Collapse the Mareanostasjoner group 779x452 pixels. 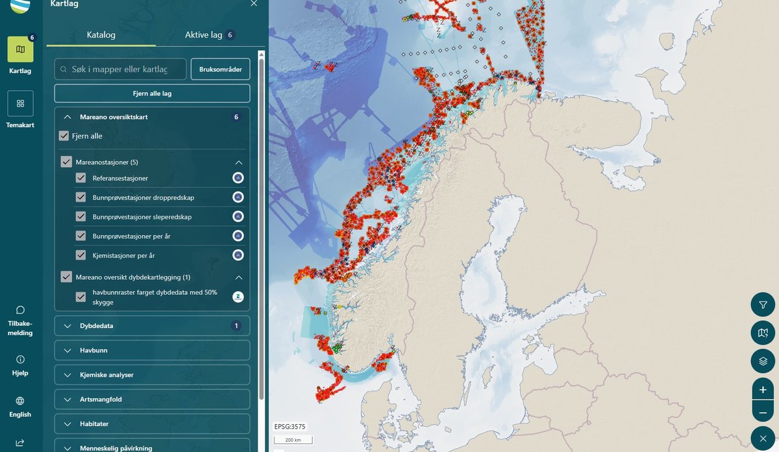(x=240, y=161)
